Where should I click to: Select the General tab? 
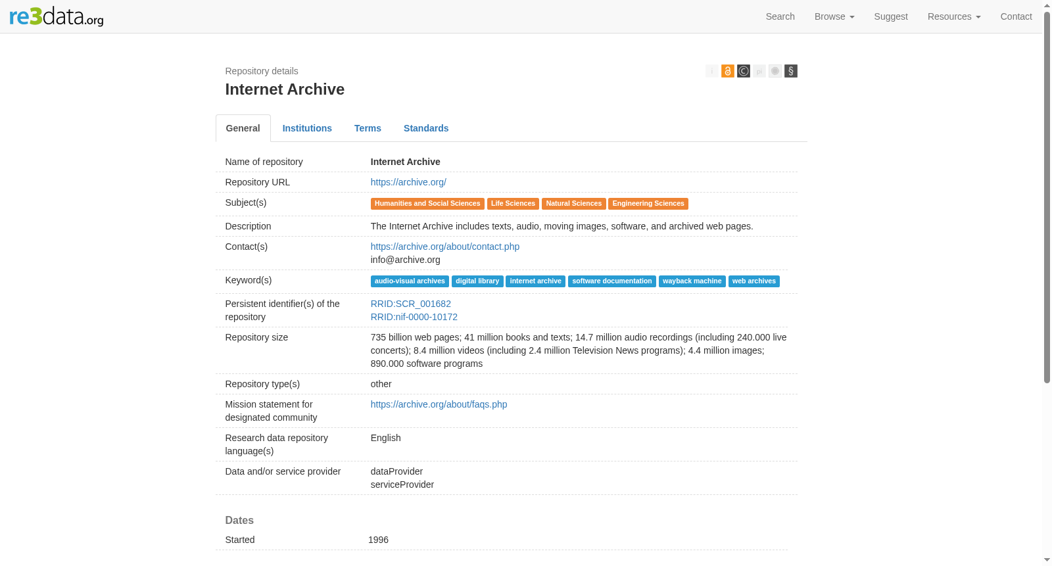243,128
